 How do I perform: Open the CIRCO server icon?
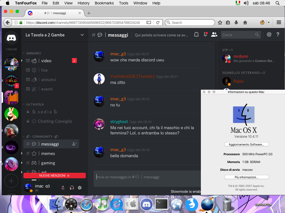11,81
